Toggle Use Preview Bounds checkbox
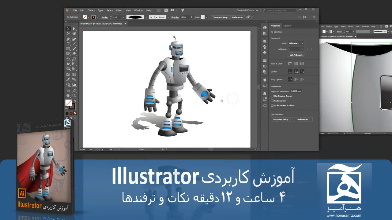392x220 pixels. 272,96
